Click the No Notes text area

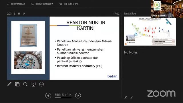[x=131, y=52]
